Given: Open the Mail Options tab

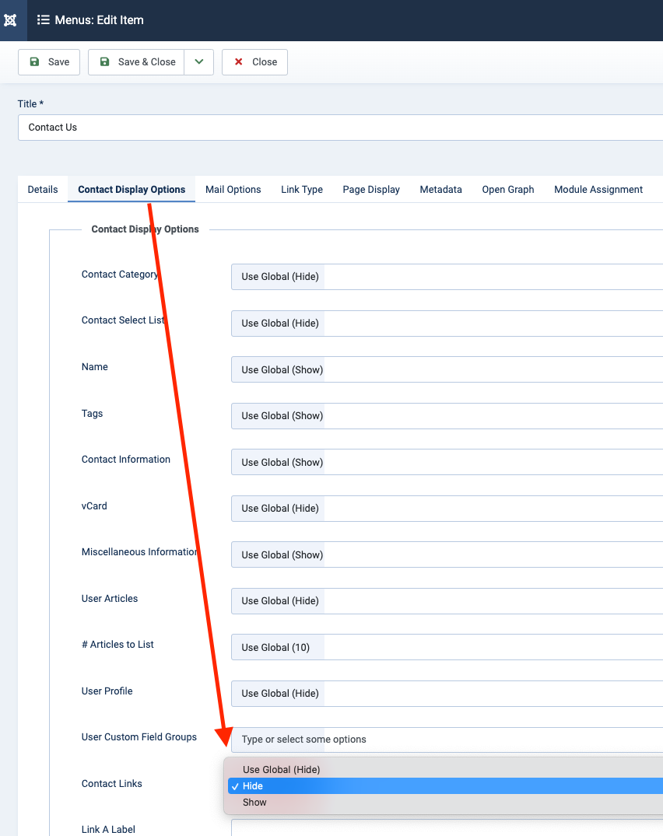Looking at the screenshot, I should [x=233, y=189].
